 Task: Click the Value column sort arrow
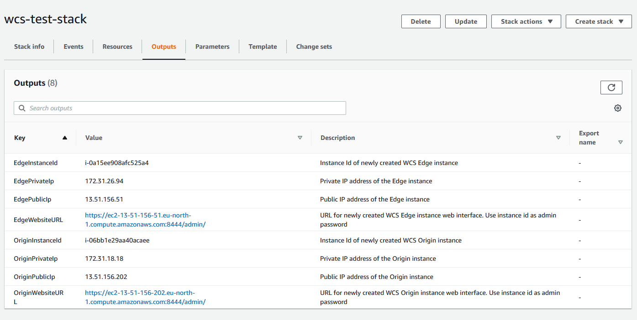coord(300,138)
